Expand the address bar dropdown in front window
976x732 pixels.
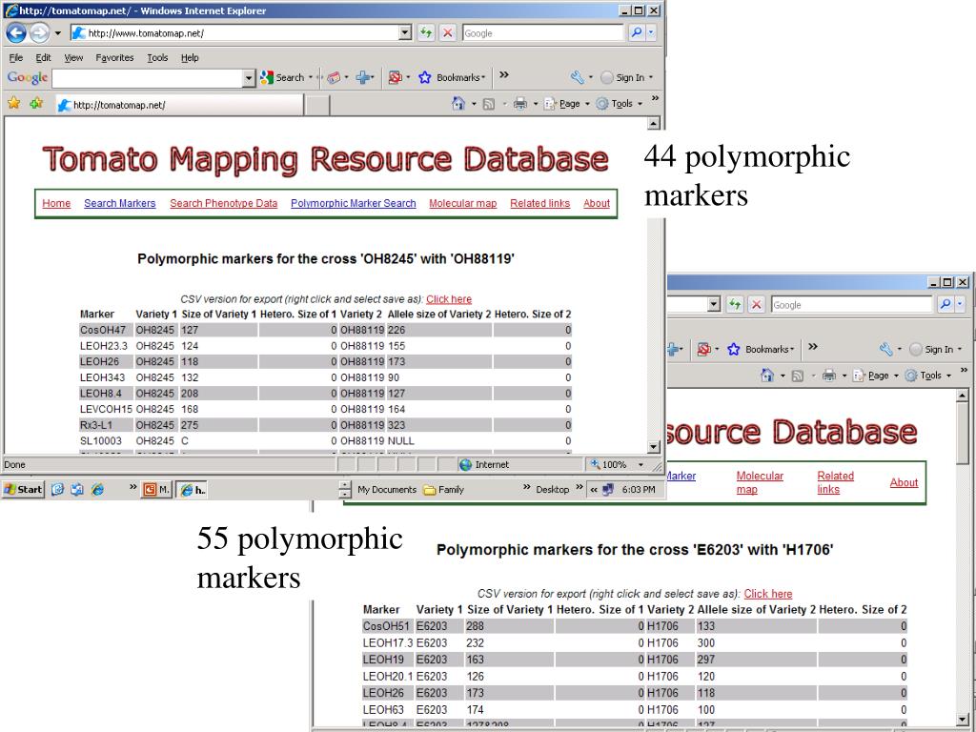[x=405, y=33]
